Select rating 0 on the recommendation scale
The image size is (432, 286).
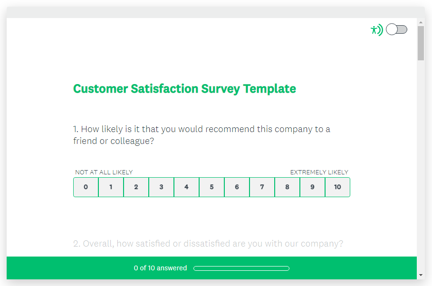click(x=86, y=187)
